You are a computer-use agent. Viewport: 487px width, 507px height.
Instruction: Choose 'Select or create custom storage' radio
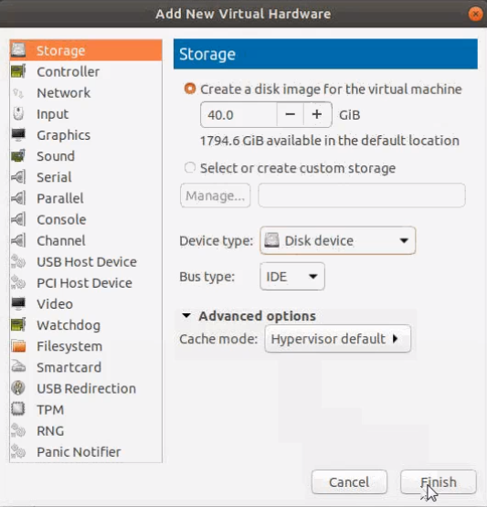[190, 167]
